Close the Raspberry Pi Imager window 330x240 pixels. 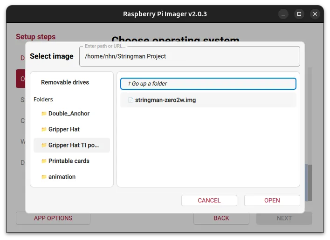[315, 14]
